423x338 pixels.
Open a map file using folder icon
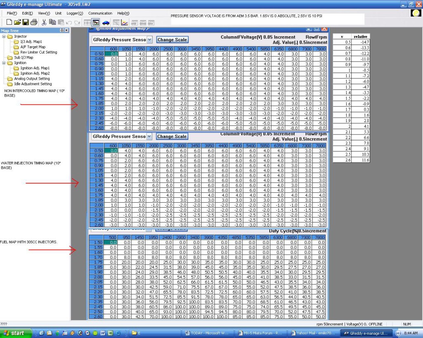[x=17, y=22]
